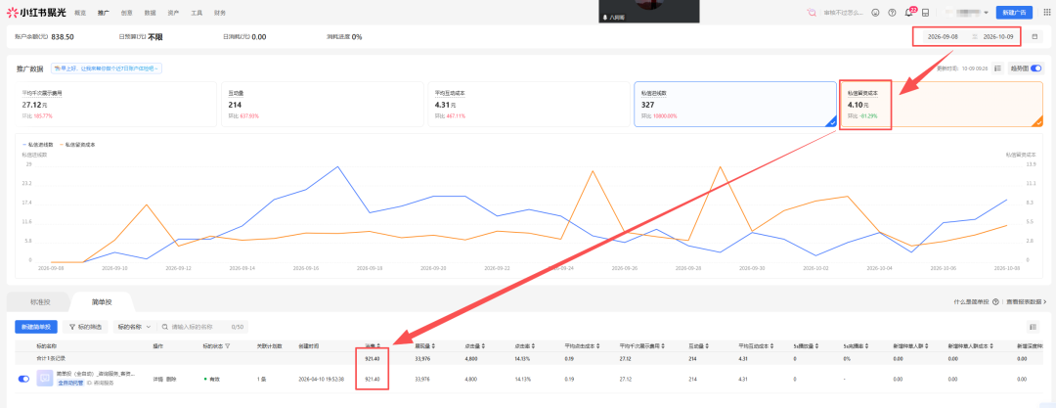Click the creation time 2026-04-10 19:52:38 cell
This screenshot has height=408, width=1056.
322,379
